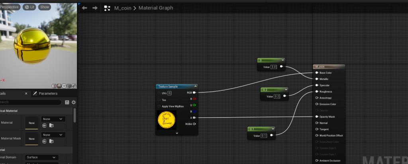
Task: Open the Show viewport menu
Action: click(45, 7)
